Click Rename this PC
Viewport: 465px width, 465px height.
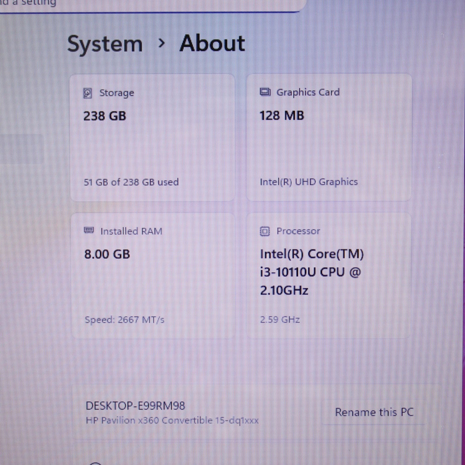(375, 412)
